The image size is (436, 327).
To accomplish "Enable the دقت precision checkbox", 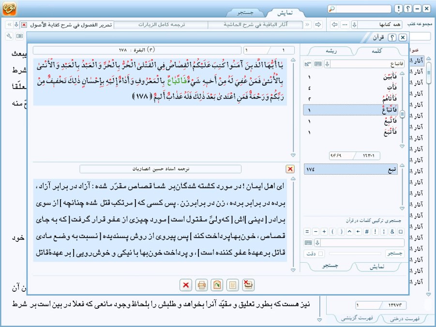I will point(321,253).
